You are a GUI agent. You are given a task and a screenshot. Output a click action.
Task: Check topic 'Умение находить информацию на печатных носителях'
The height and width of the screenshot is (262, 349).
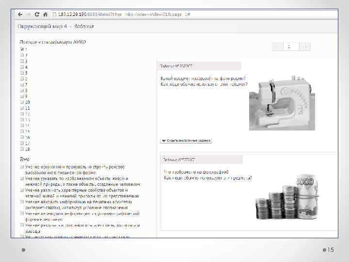click(22, 202)
